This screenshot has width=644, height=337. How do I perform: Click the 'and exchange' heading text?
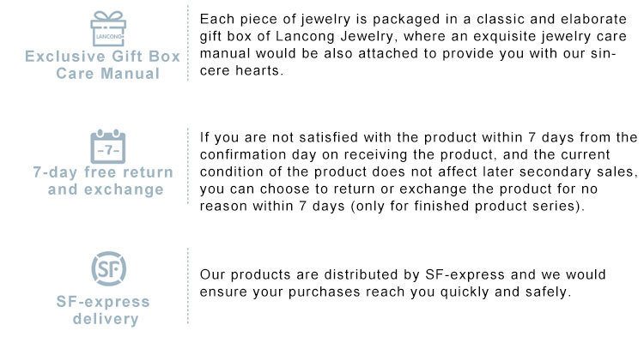click(x=106, y=190)
